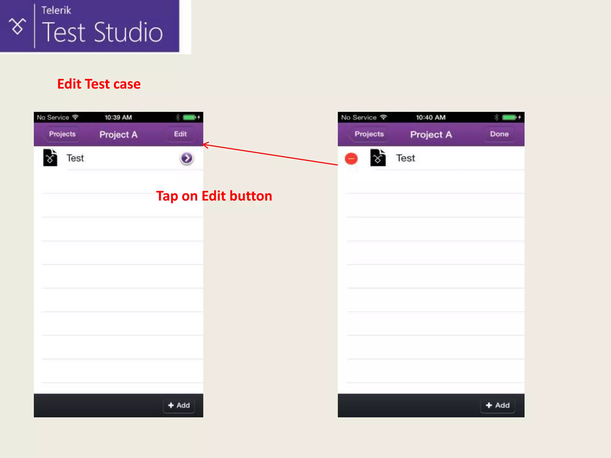Select Test row text in right phone
The image size is (611, 458).
click(405, 158)
